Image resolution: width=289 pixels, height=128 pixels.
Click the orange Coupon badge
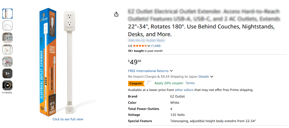coord(136,83)
